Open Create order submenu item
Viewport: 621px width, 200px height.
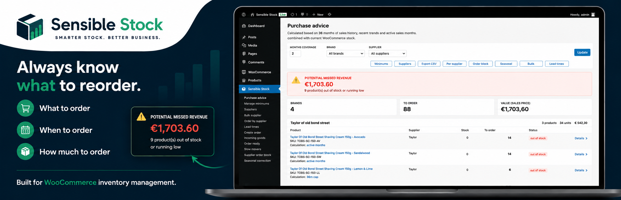(x=252, y=132)
